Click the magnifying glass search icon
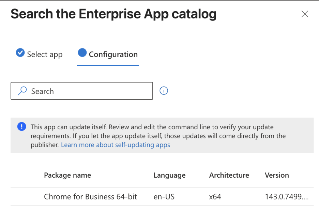Viewport: 319px width, 209px height. pyautogui.click(x=22, y=91)
